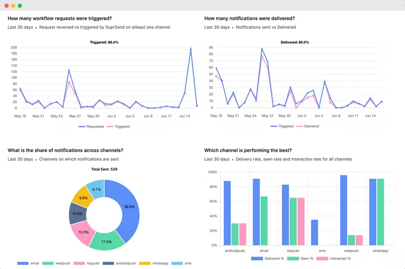Click the green macOS window maximize button
This screenshot has width=405, height=269.
pyautogui.click(x=20, y=6)
